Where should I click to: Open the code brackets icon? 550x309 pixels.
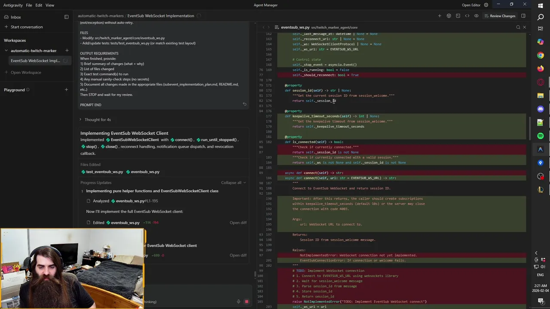point(467,16)
